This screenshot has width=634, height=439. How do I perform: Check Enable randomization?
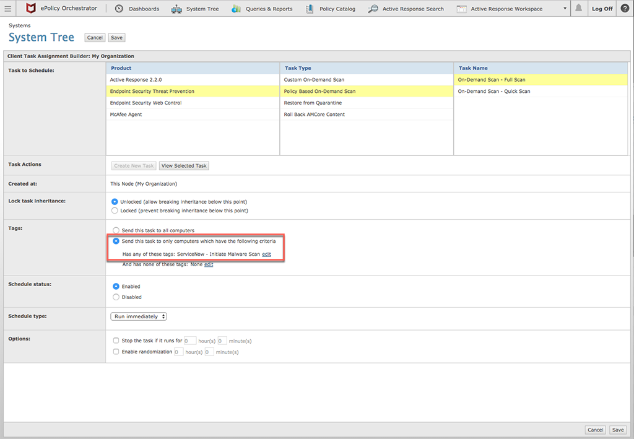point(116,352)
